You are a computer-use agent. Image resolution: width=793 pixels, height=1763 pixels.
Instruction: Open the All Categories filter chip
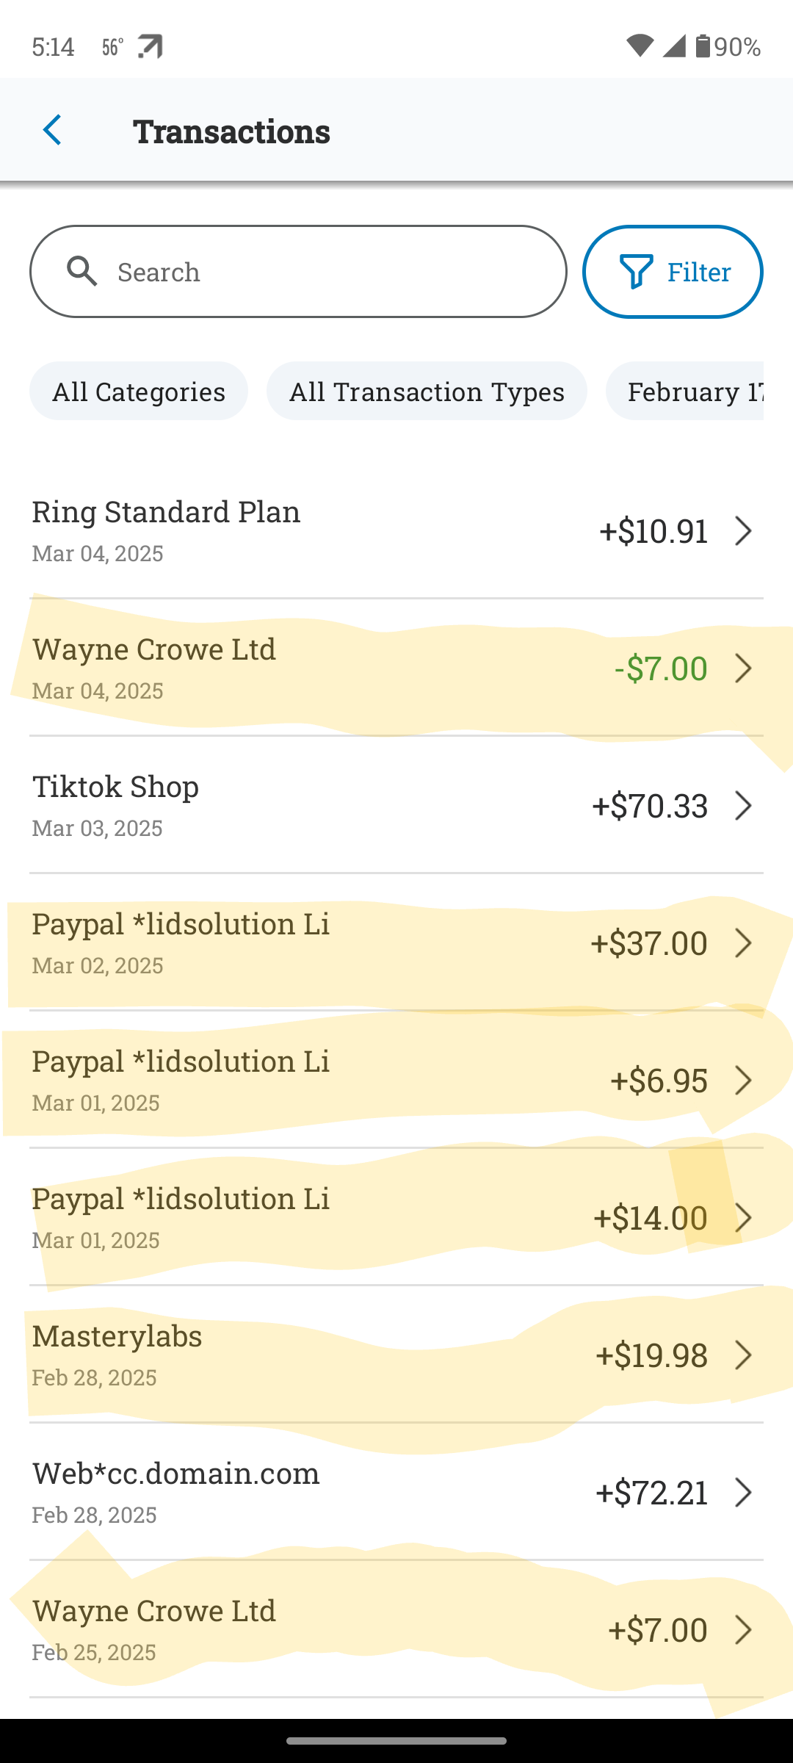tap(139, 391)
